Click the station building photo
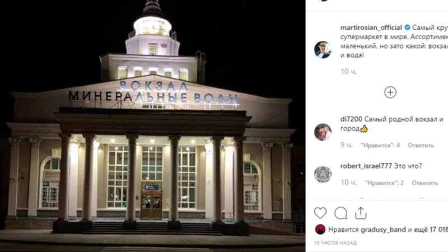The width and height of the screenshot is (448, 252). point(152,126)
